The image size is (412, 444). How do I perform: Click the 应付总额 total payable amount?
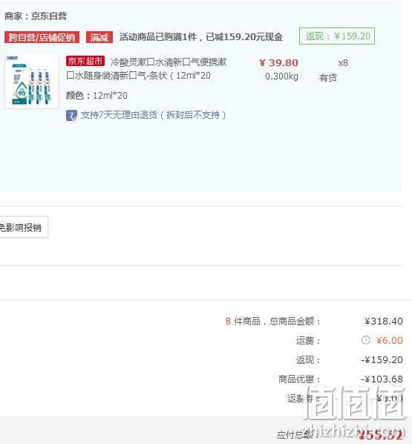pyautogui.click(x=380, y=435)
